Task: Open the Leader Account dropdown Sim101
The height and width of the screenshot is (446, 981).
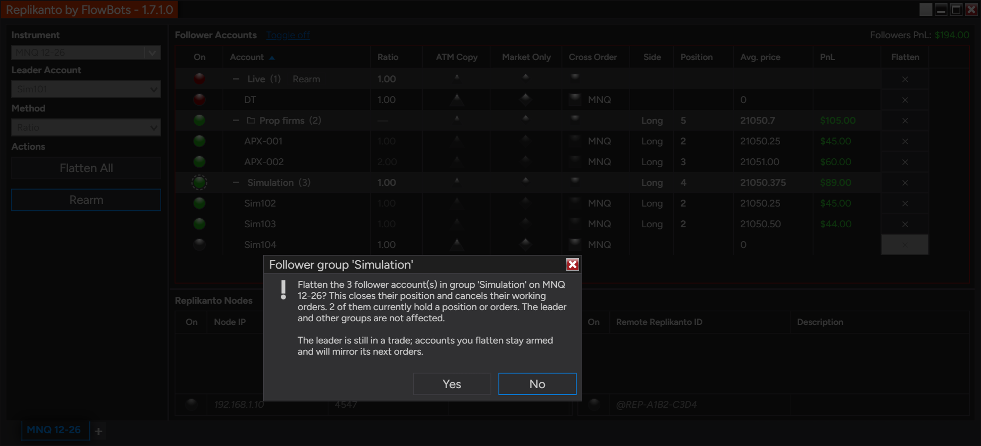Action: [x=86, y=89]
